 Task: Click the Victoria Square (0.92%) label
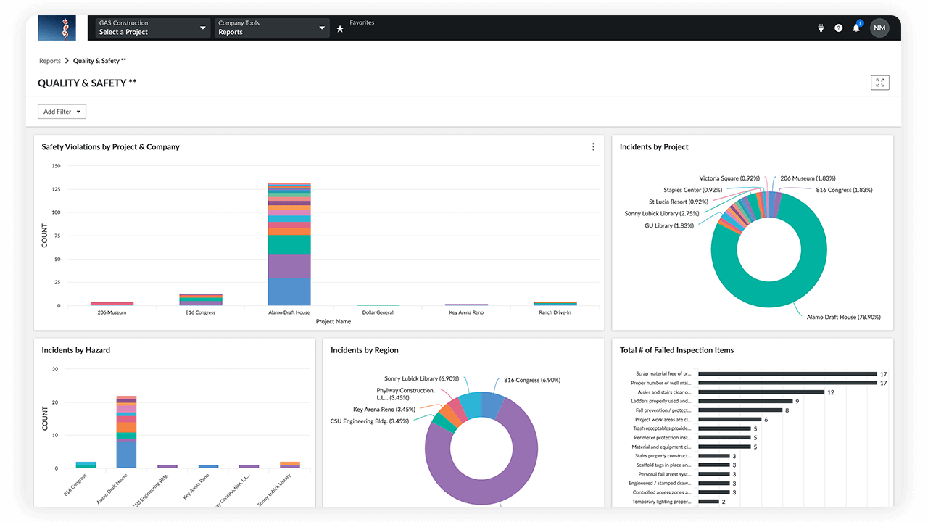pyautogui.click(x=729, y=178)
